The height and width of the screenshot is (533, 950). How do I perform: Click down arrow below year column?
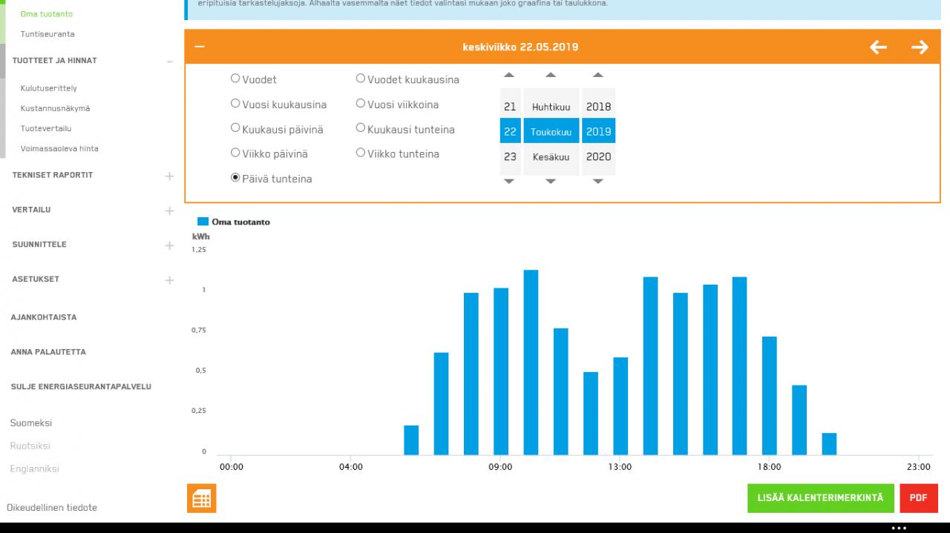pyautogui.click(x=598, y=182)
